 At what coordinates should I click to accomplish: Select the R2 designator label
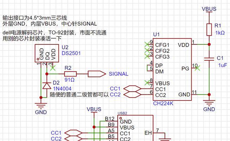point(68,68)
